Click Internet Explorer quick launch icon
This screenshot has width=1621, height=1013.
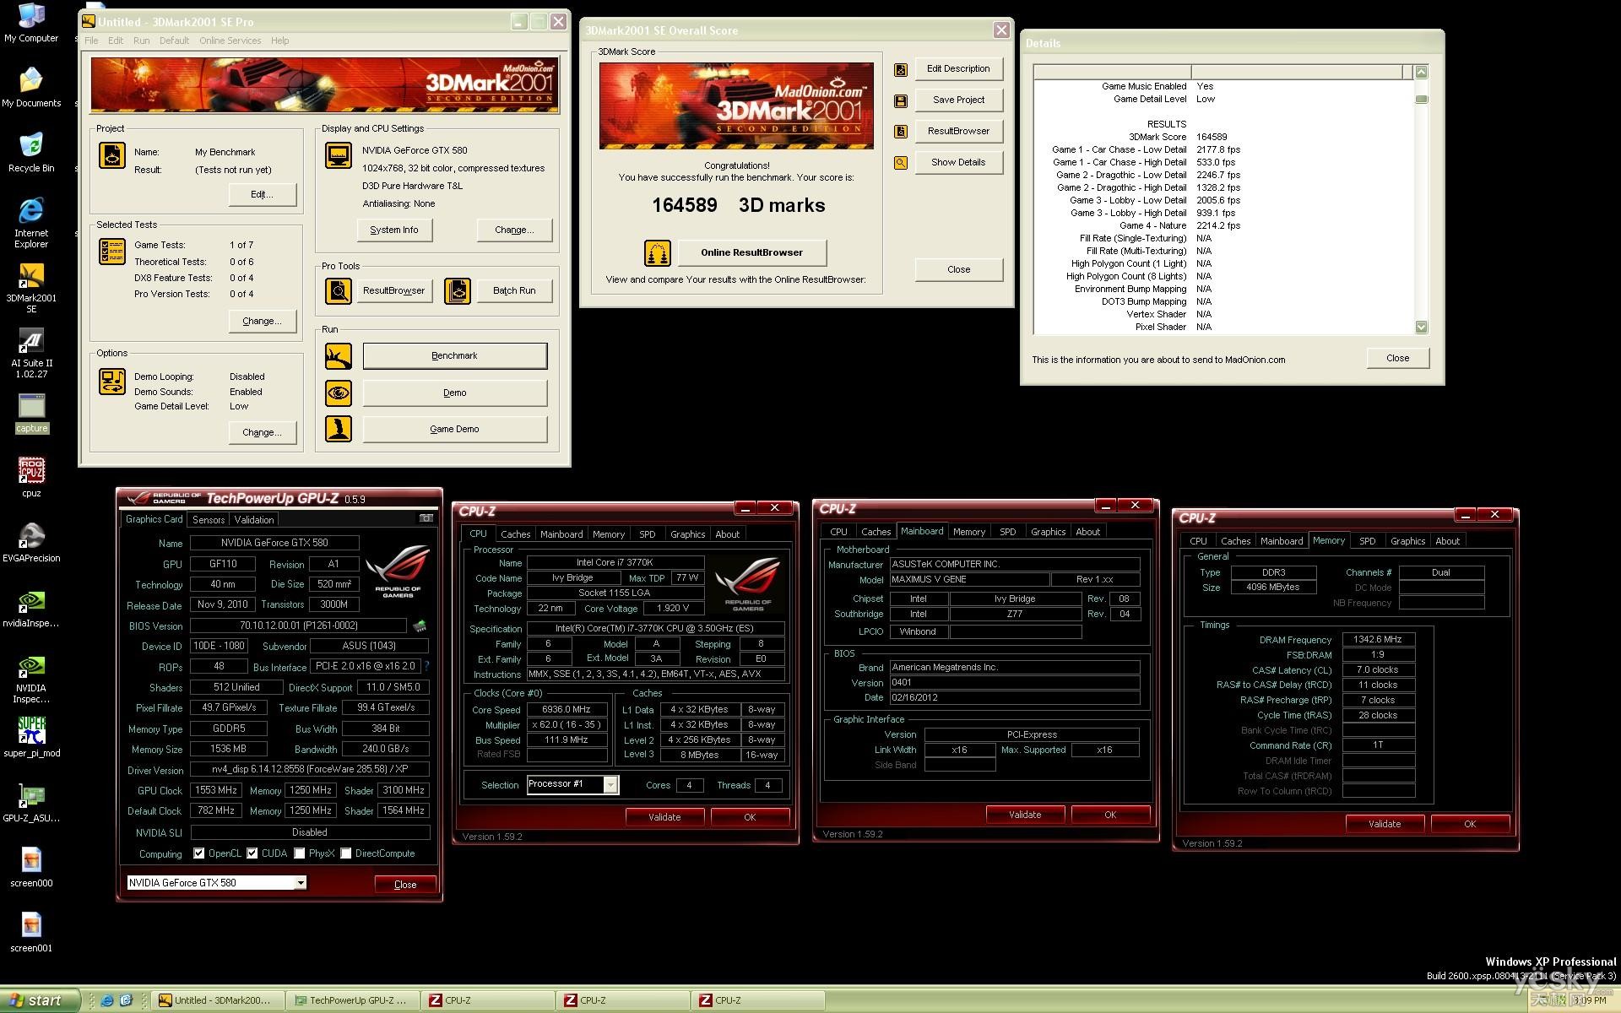tap(107, 1000)
